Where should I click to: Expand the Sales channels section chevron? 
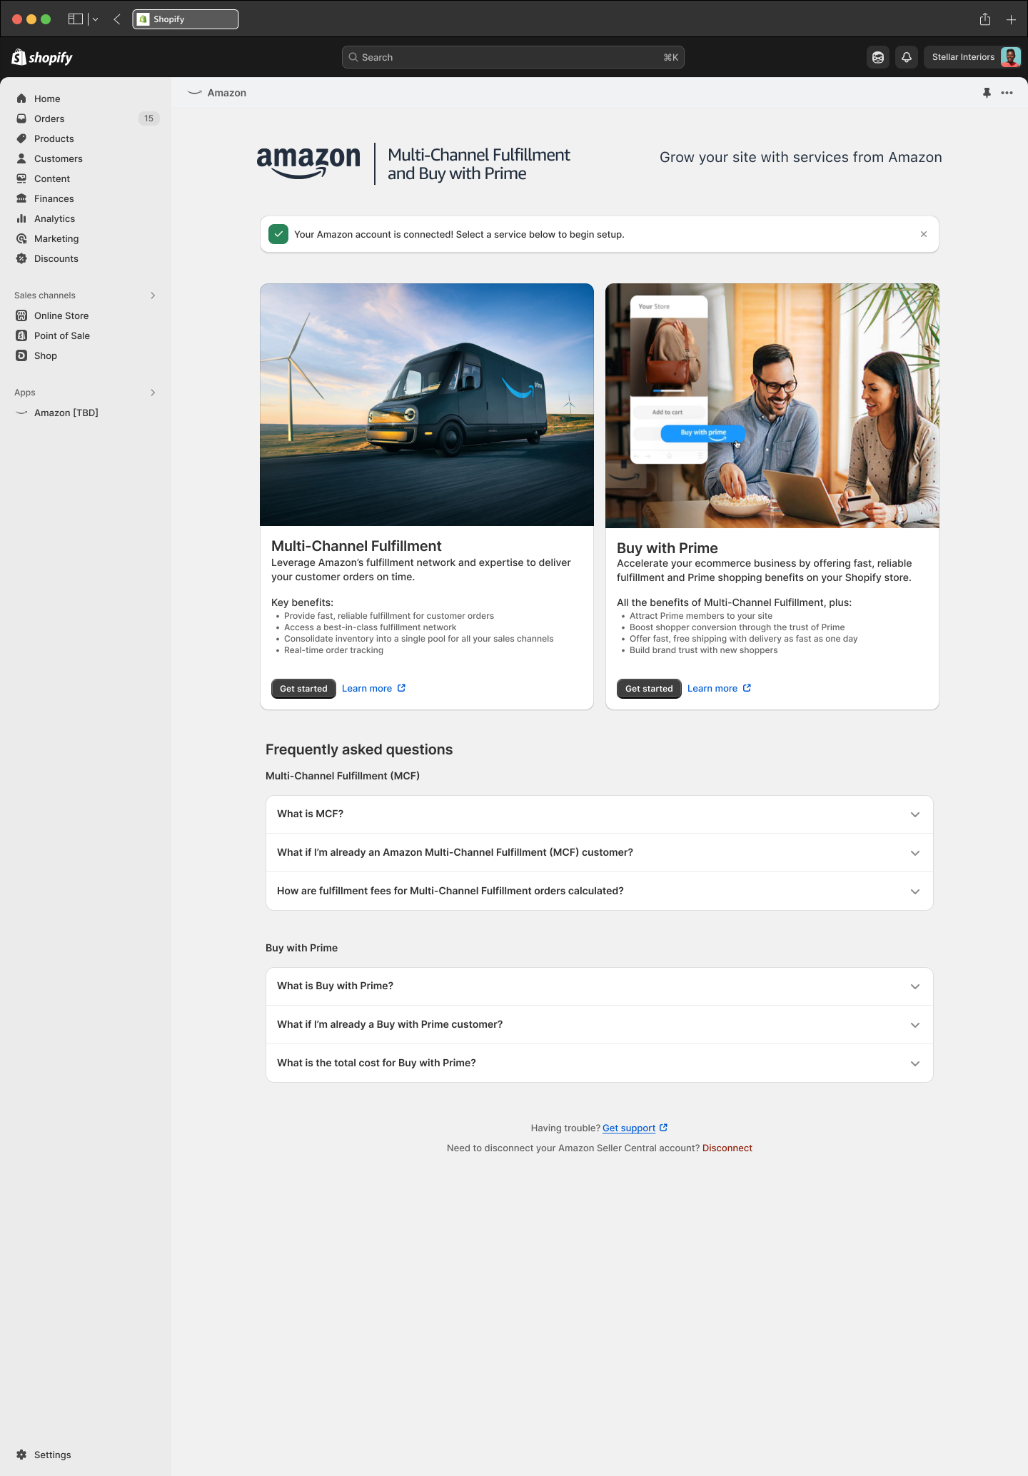(x=153, y=295)
